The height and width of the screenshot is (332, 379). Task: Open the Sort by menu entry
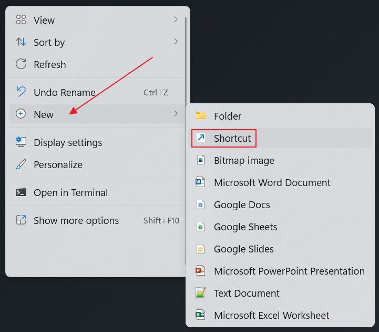pyautogui.click(x=97, y=42)
